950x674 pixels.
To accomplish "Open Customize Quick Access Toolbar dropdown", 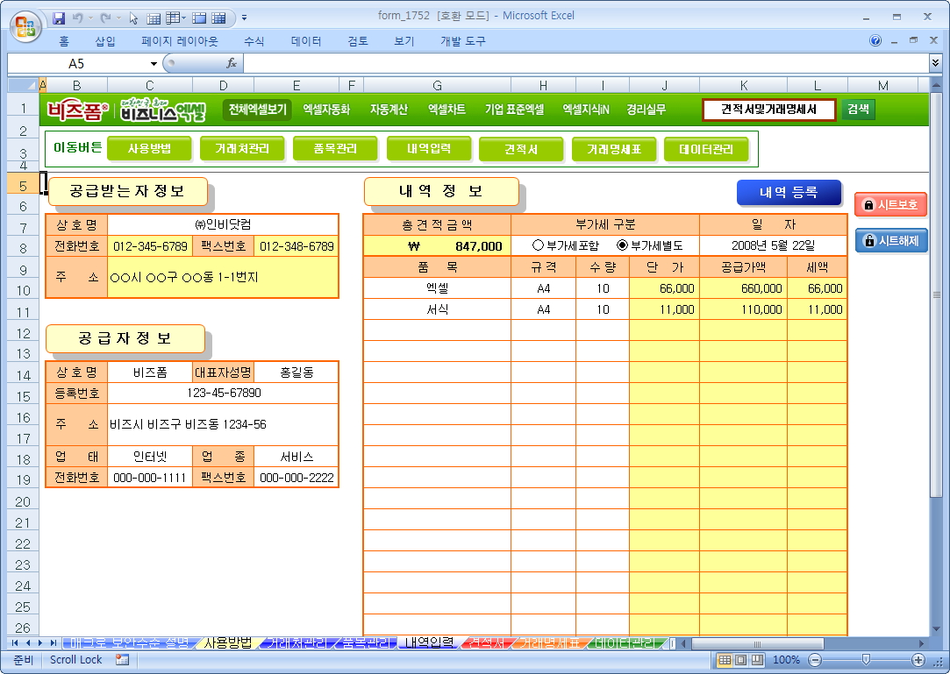I will (x=244, y=18).
